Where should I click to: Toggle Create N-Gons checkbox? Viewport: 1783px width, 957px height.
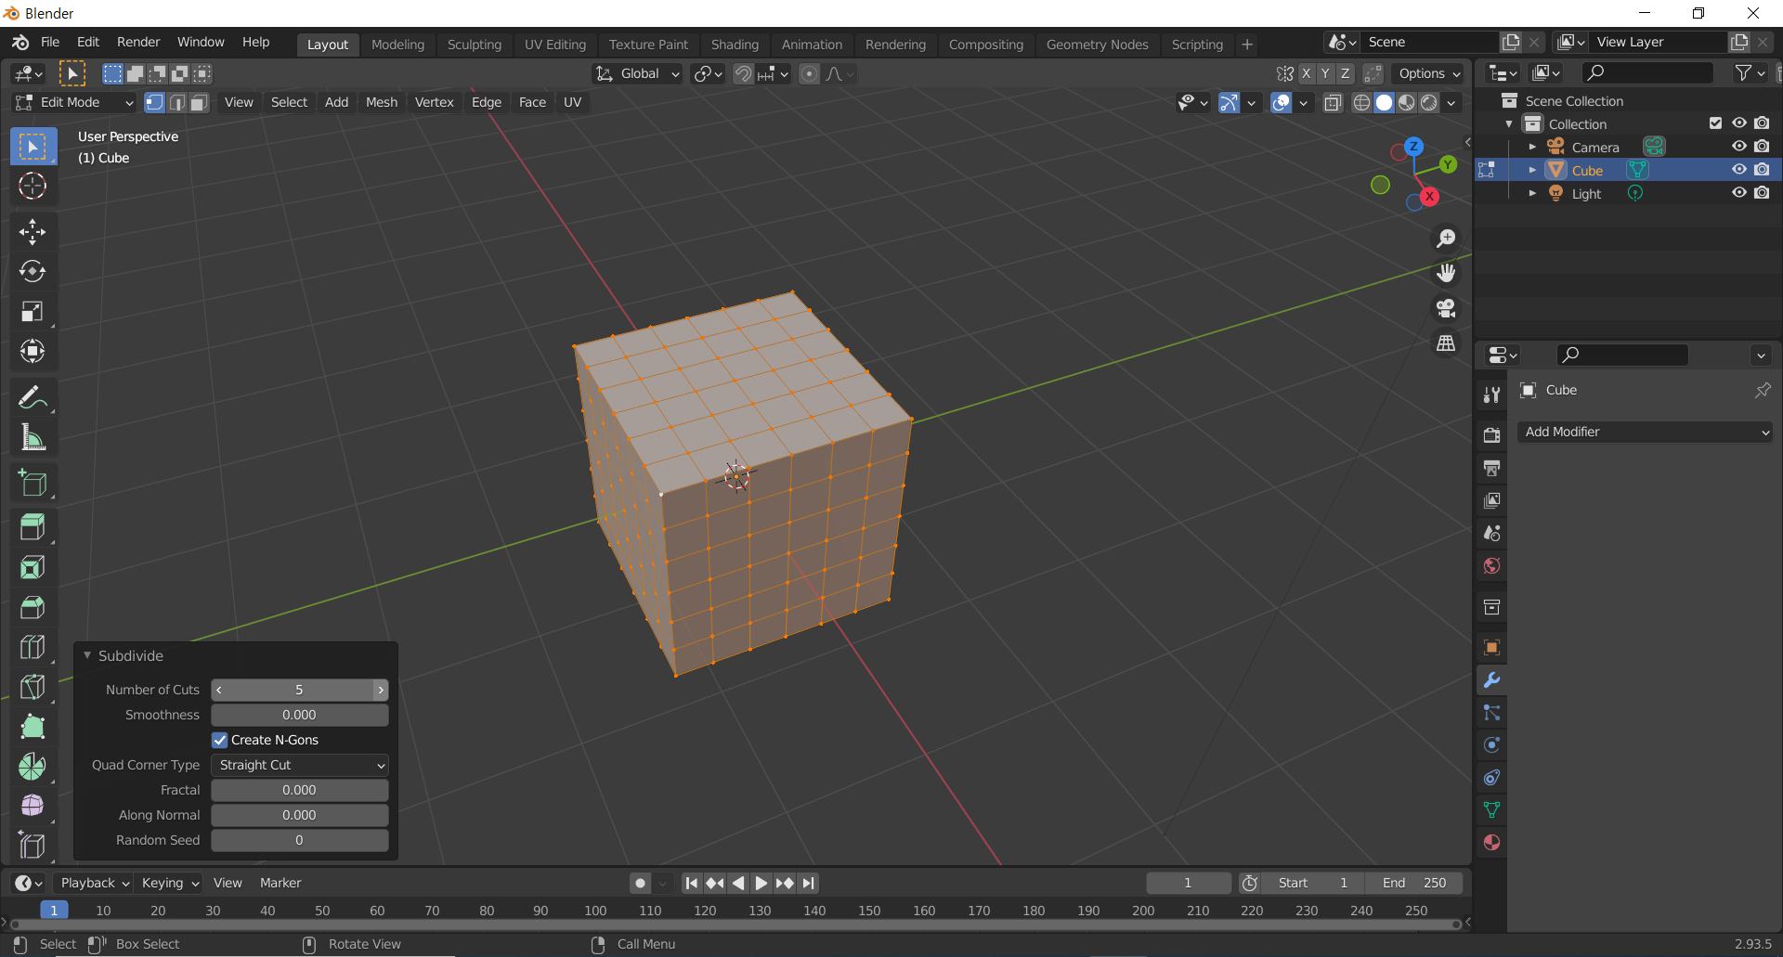(x=220, y=740)
